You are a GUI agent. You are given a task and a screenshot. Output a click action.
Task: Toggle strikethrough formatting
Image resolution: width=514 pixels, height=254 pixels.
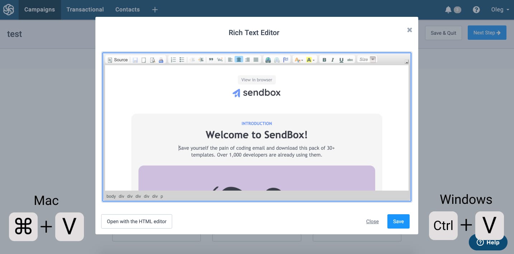(x=350, y=60)
